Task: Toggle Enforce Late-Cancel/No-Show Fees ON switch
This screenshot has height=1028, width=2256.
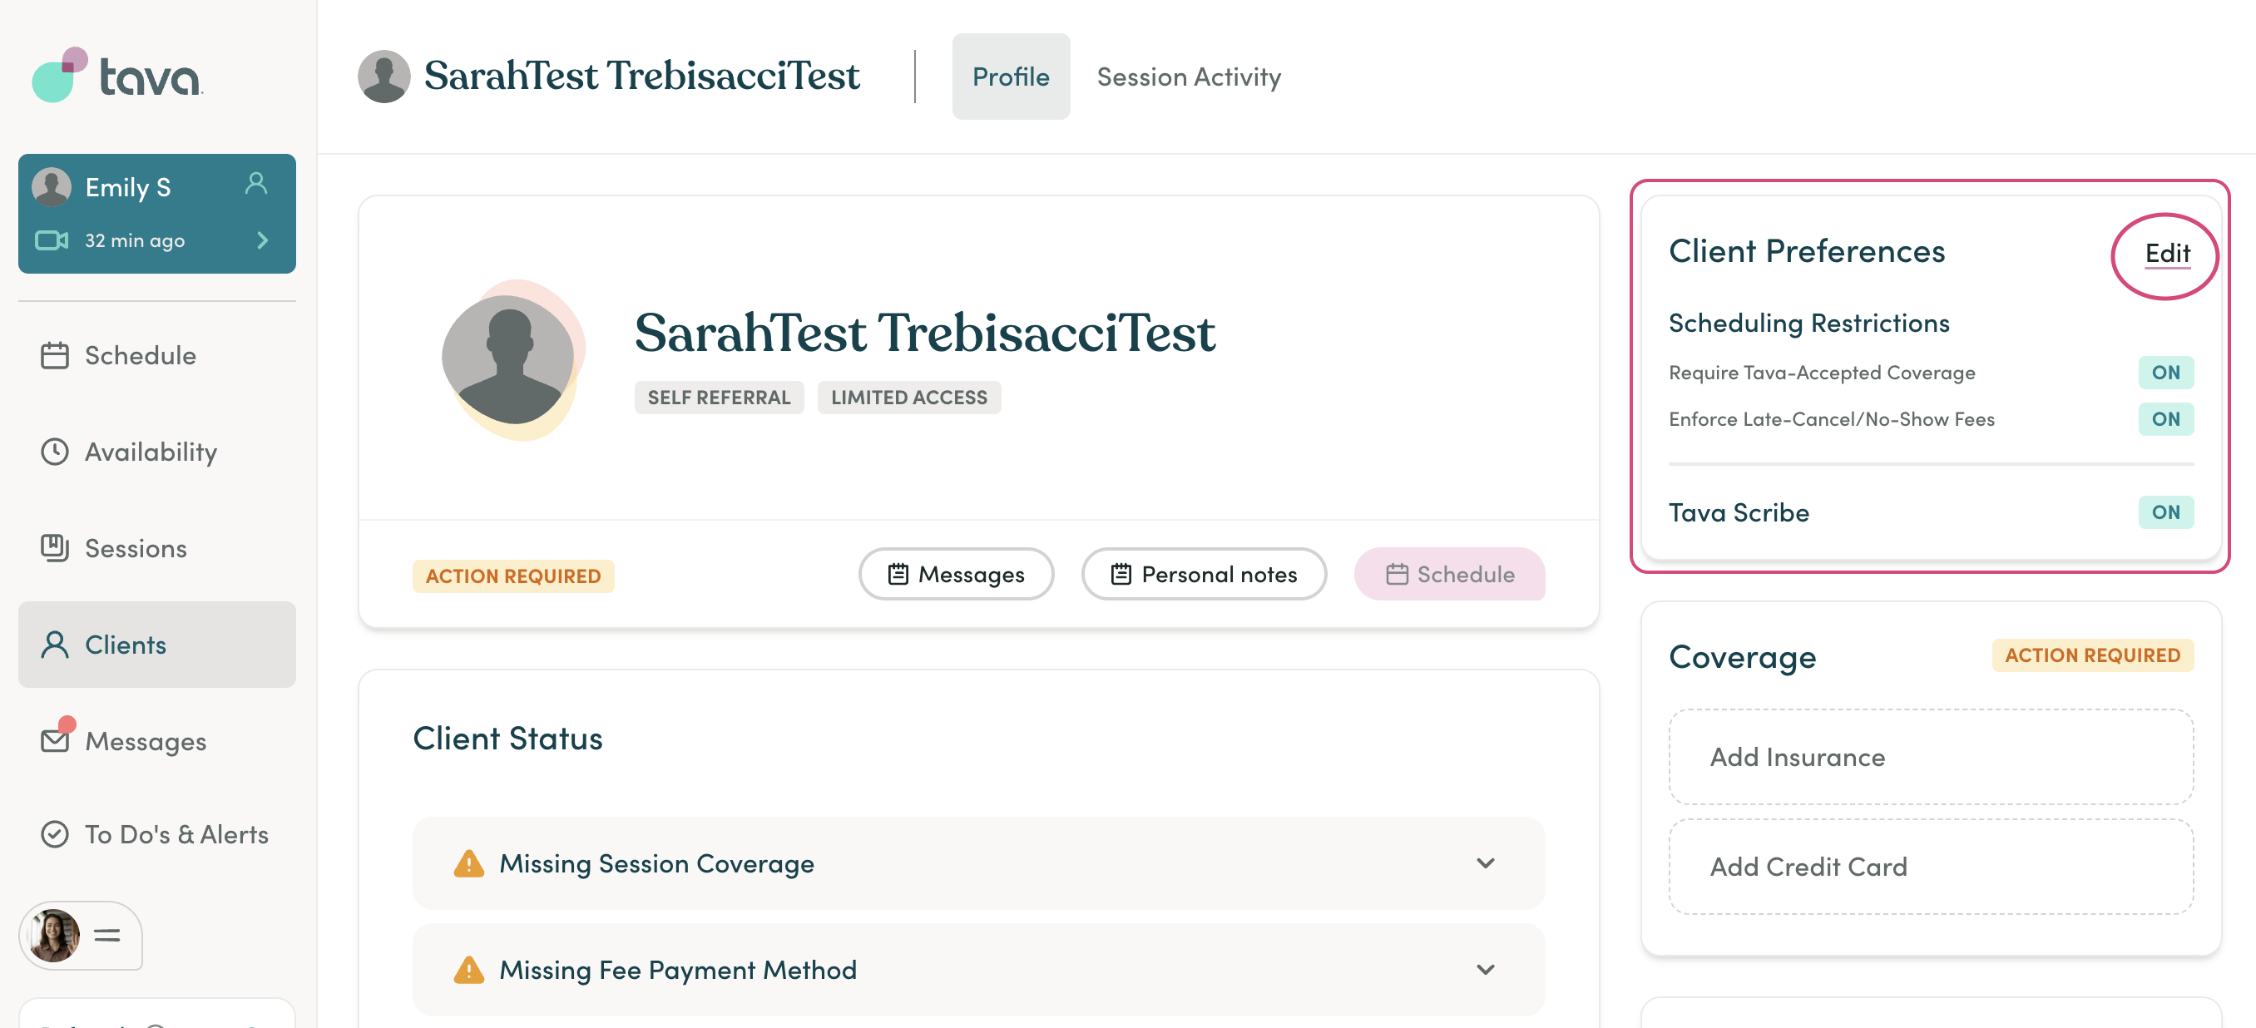Action: pyautogui.click(x=2165, y=418)
